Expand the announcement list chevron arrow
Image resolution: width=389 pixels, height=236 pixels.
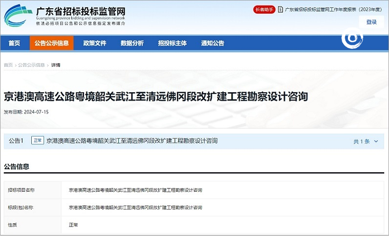pos(376,141)
